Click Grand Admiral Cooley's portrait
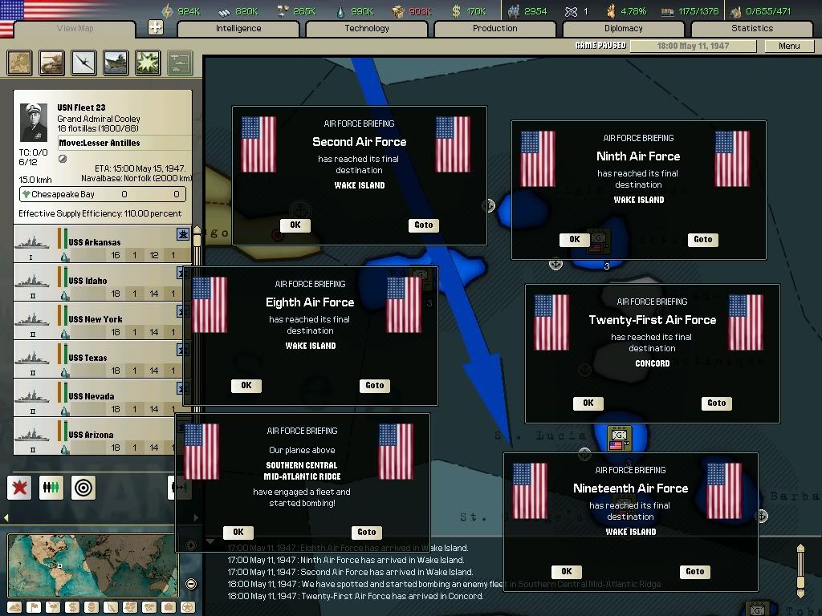The height and width of the screenshot is (616, 822). [34, 122]
